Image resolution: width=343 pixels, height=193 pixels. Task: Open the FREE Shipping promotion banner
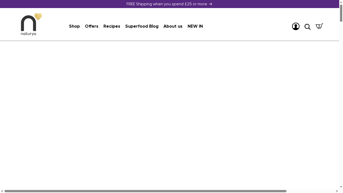(x=167, y=4)
